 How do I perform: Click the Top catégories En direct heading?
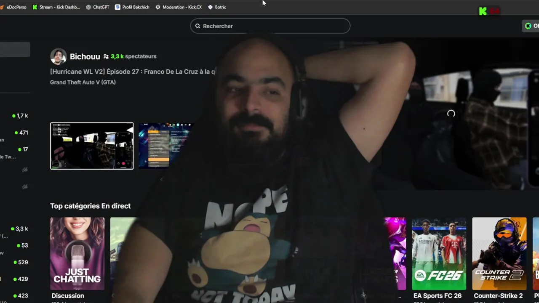point(90,206)
